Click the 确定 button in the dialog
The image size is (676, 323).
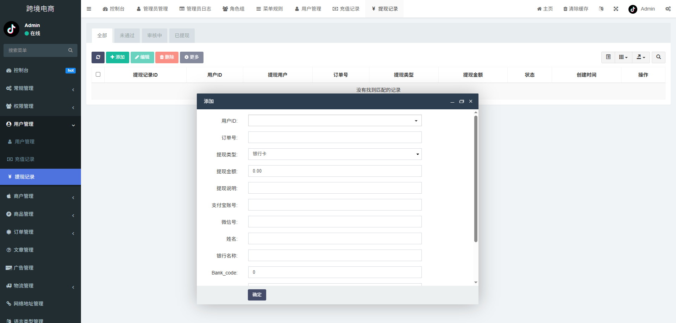click(x=257, y=295)
